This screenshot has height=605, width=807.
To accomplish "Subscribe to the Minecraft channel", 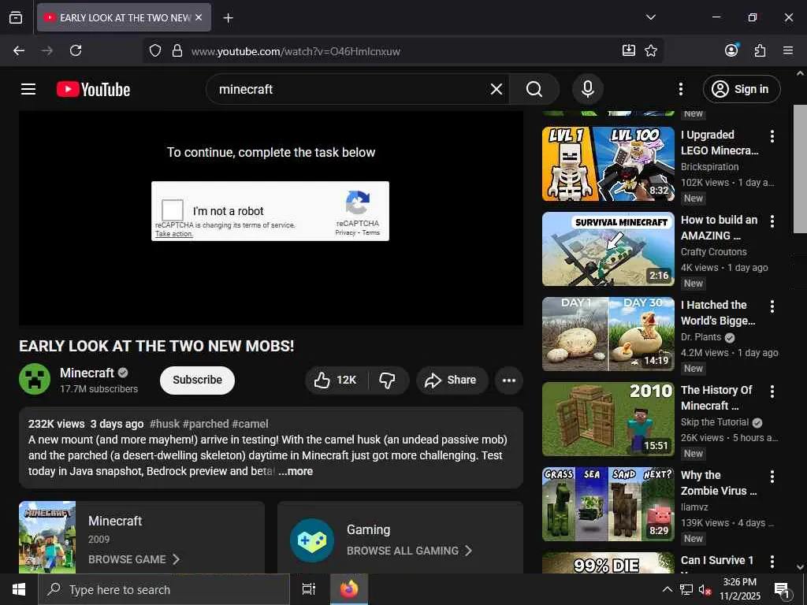I will click(x=197, y=380).
